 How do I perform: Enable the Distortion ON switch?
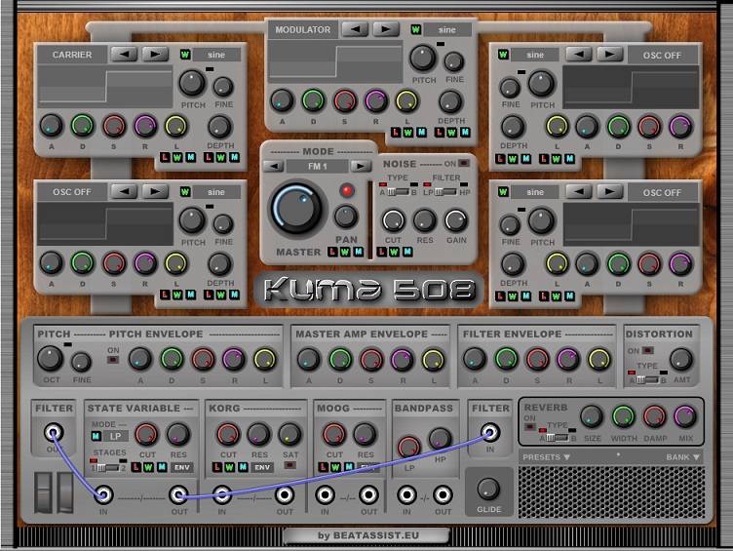click(x=647, y=351)
